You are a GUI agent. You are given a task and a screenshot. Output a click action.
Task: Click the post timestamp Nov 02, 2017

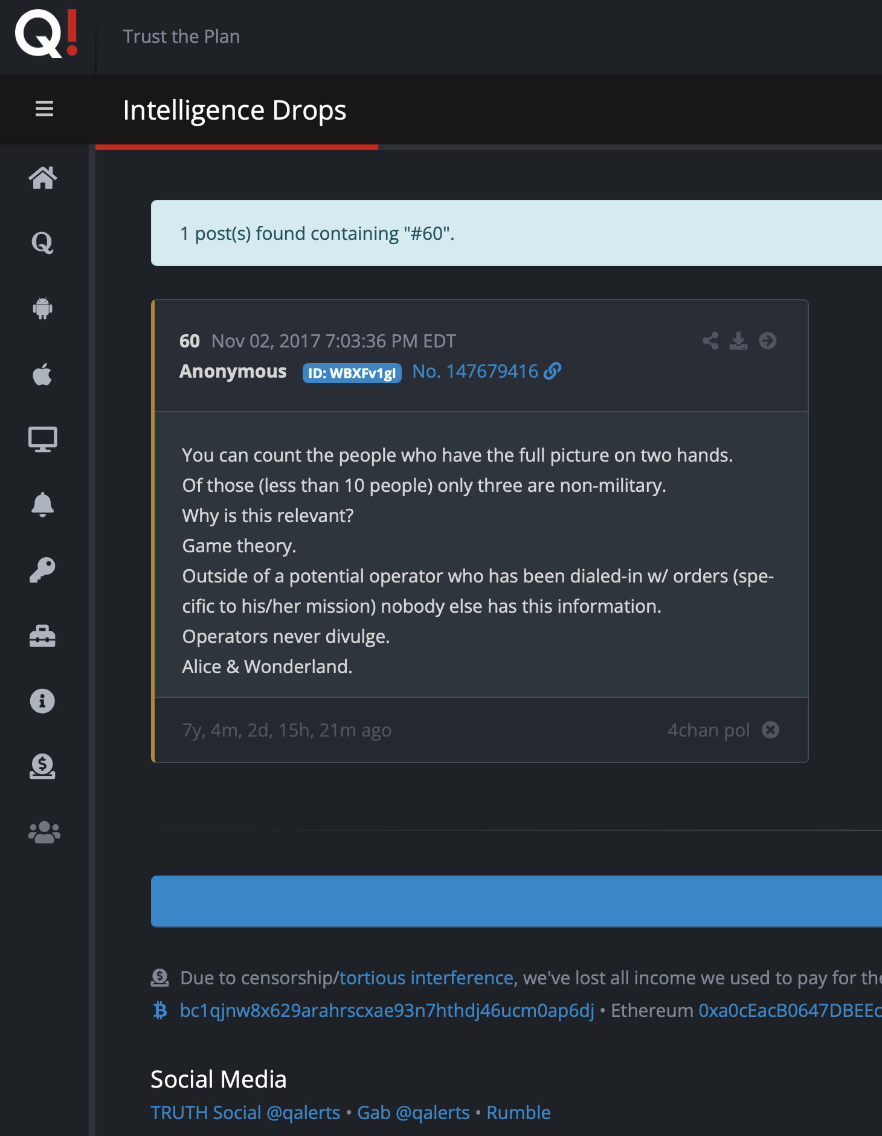[333, 341]
